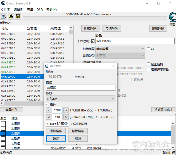The height and width of the screenshot is (155, 176).
Task: Click the 数值 input containing 02649C98
Action: (x=135, y=41)
